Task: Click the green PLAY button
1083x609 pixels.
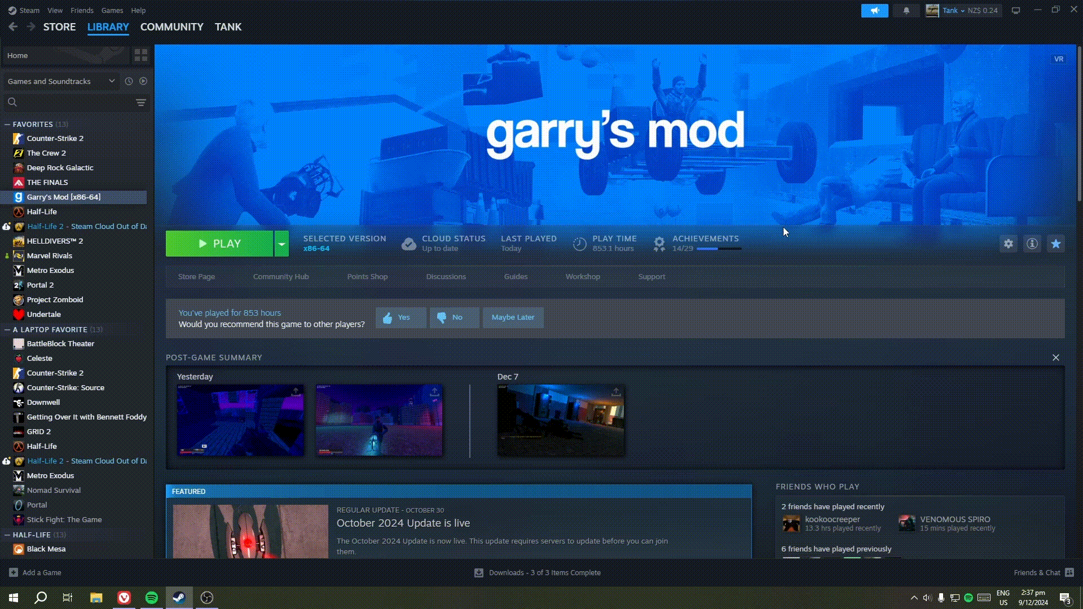Action: tap(219, 244)
